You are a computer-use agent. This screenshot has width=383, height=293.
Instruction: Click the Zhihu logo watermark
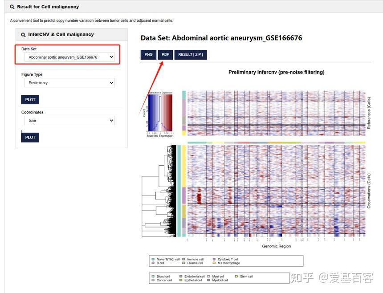tap(303, 278)
